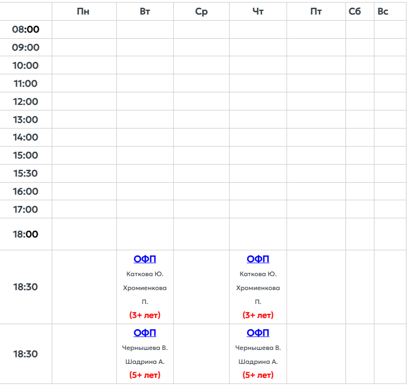Image resolution: width=407 pixels, height=385 pixels.
Task: Click the 15:30 time row label
Action: (26, 173)
